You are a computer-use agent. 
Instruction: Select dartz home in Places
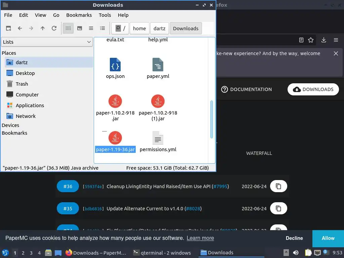click(x=49, y=62)
